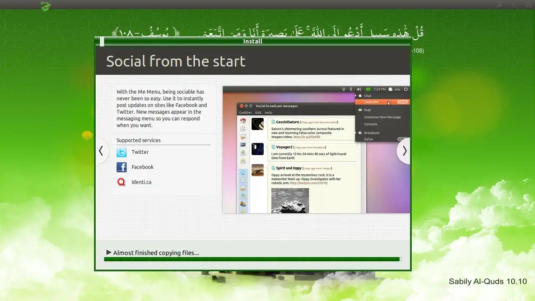Click the speaker volume icon in the slide's panel

pyautogui.click(x=359, y=89)
